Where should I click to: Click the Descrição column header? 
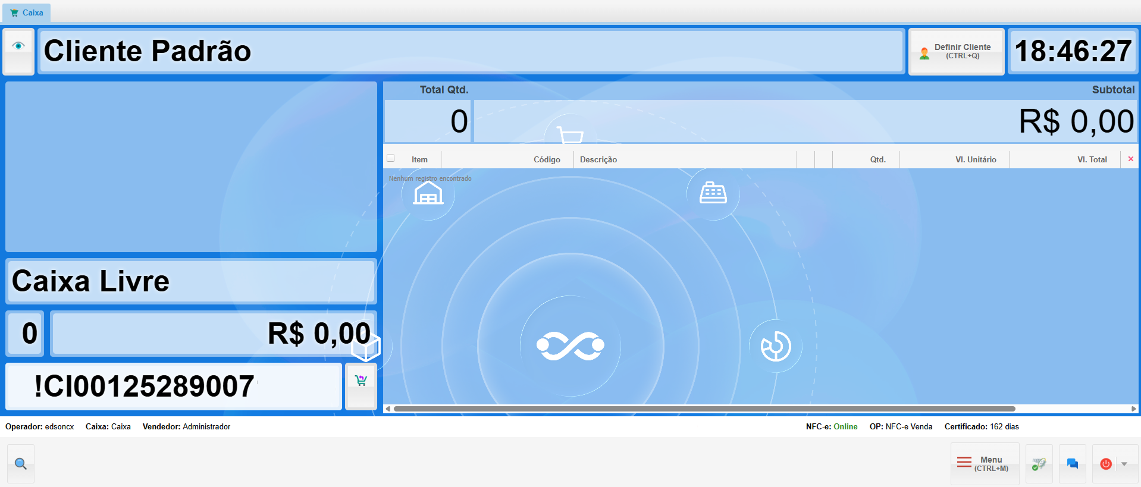click(x=598, y=159)
